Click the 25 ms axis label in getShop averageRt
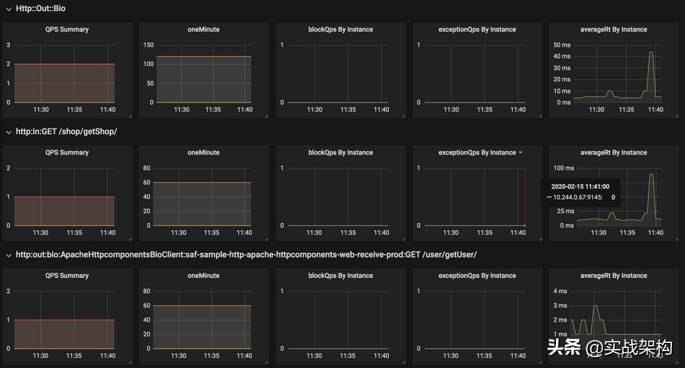This screenshot has height=368, width=685. tap(565, 211)
